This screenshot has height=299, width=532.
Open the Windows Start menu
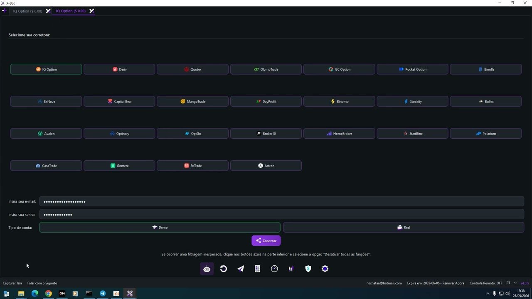6,294
